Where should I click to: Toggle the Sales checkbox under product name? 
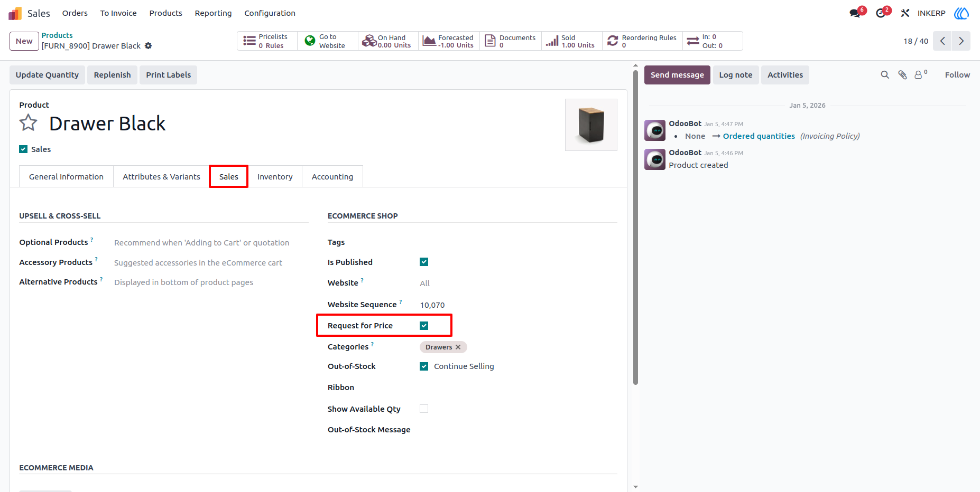[x=23, y=149]
